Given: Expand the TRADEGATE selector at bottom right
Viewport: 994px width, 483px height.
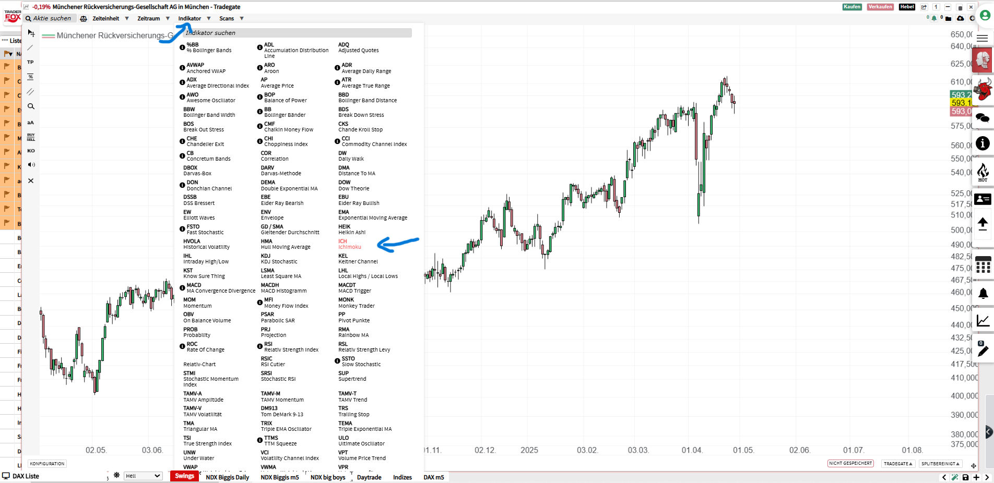Looking at the screenshot, I should pos(898,463).
